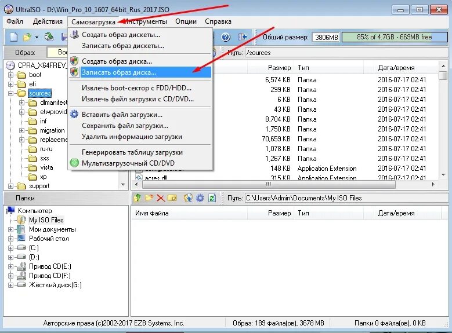Open the Действия menu
Image resolution: width=452 pixels, height=333 pixels.
[x=48, y=21]
